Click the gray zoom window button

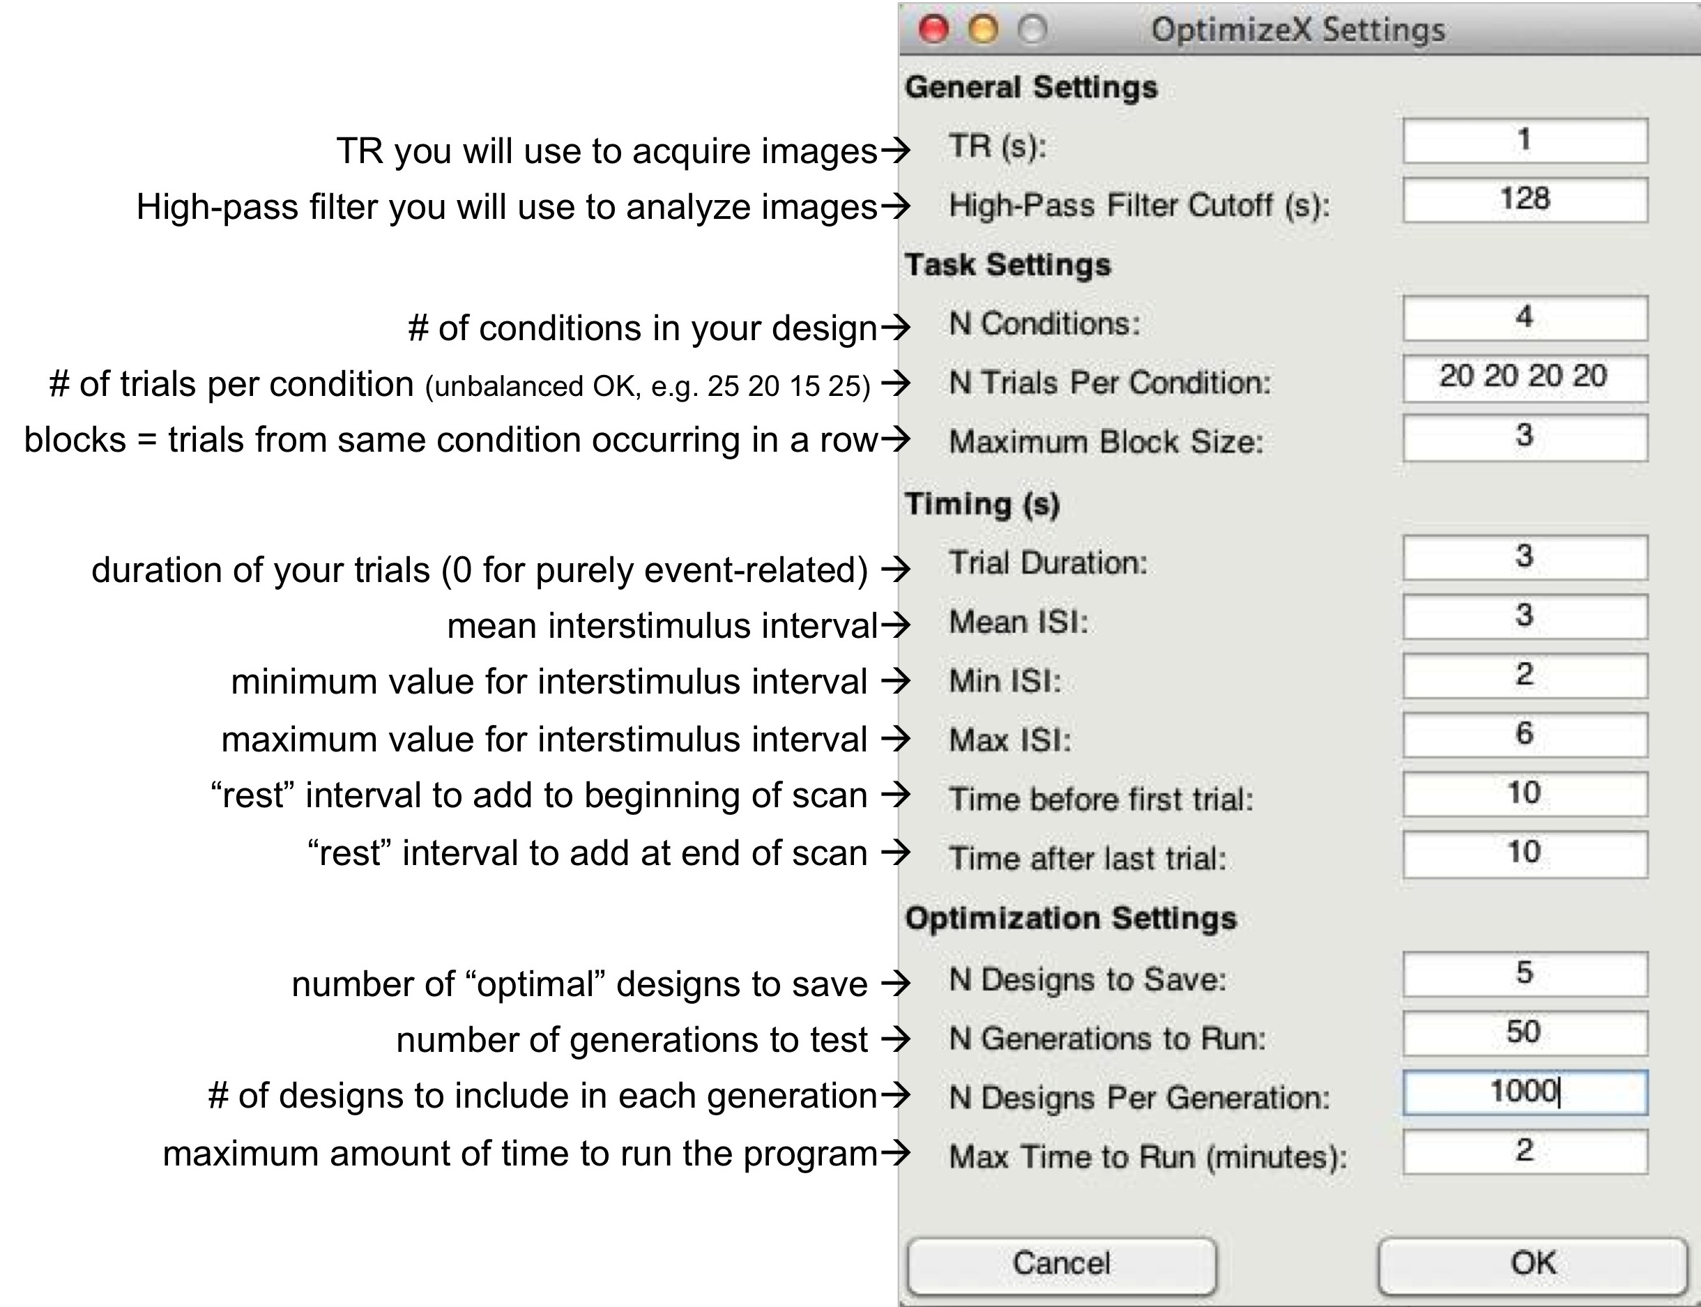click(1032, 29)
